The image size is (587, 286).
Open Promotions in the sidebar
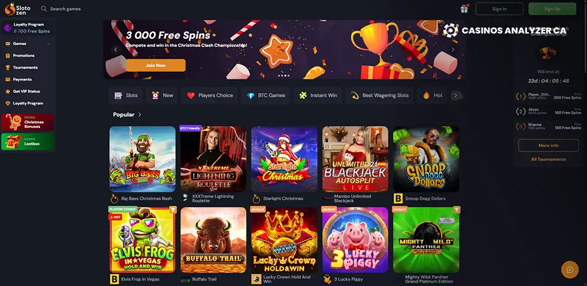[x=23, y=55]
